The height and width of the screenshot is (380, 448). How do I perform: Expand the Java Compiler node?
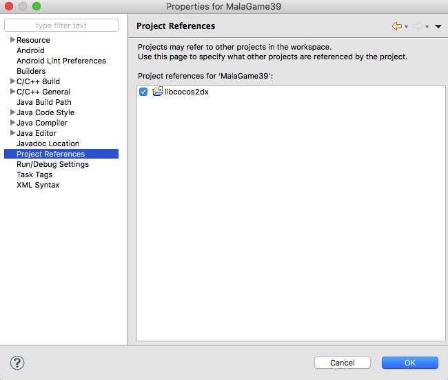12,123
